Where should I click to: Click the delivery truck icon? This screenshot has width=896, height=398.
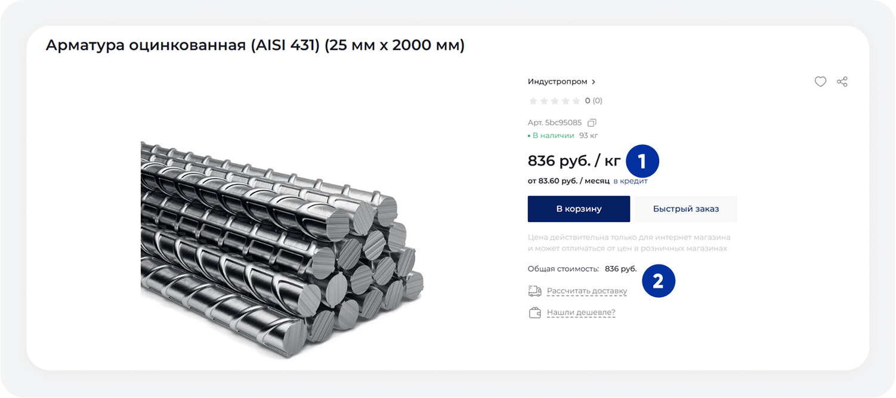point(534,291)
